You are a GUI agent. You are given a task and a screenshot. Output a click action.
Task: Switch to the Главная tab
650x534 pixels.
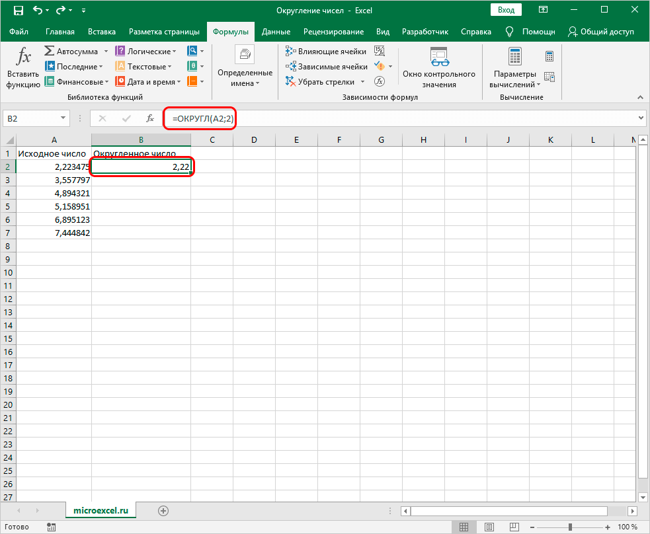60,32
